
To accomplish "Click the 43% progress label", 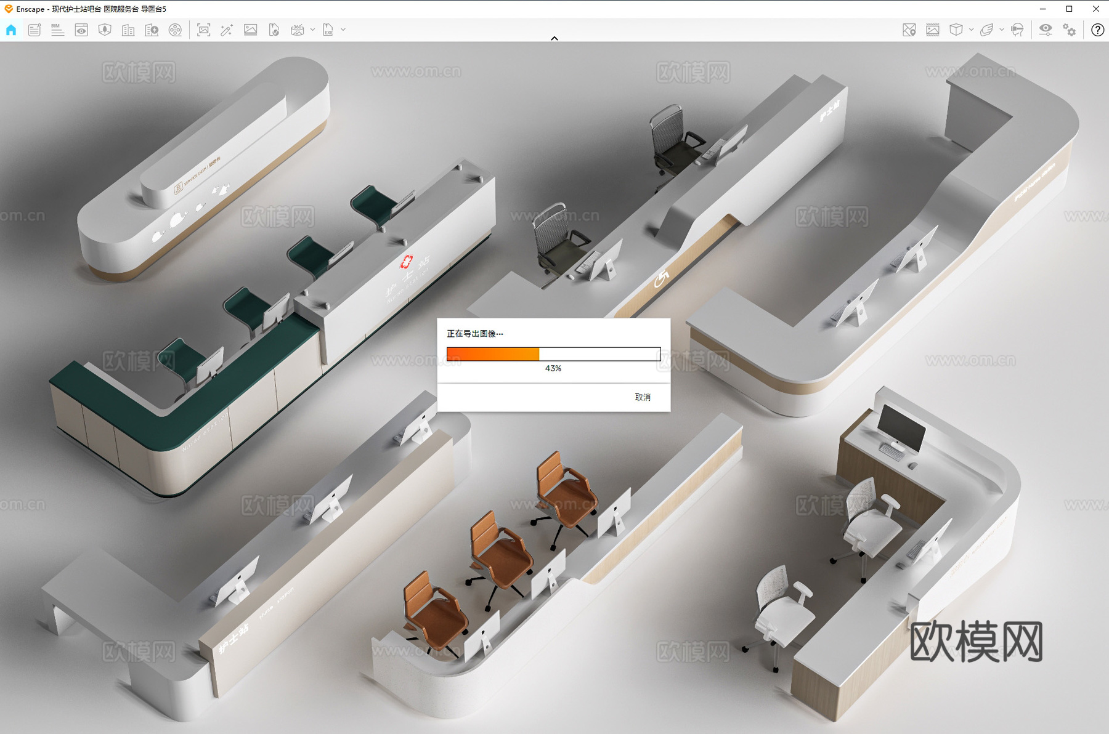I will coord(553,368).
